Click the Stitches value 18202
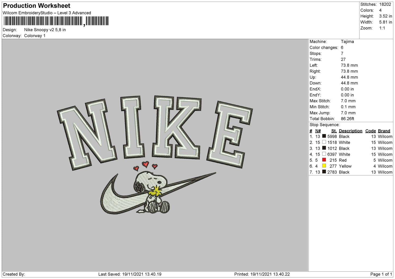The width and height of the screenshot is (395, 279). tap(385, 4)
